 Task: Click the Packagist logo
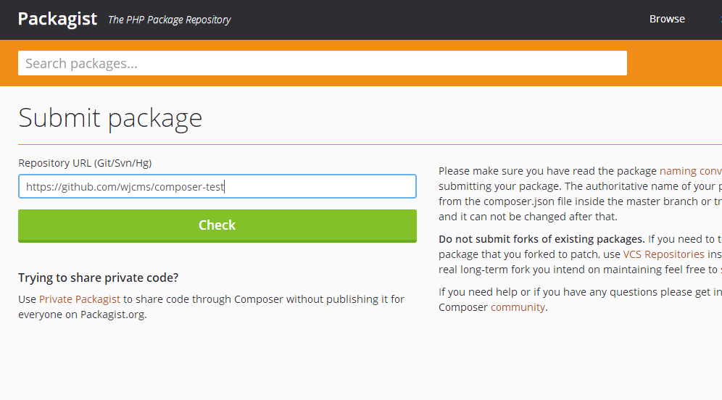pos(57,19)
